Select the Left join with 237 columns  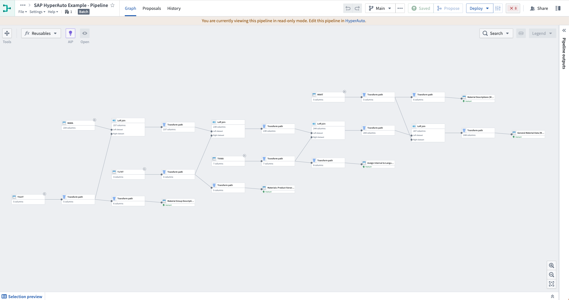pyautogui.click(x=128, y=127)
